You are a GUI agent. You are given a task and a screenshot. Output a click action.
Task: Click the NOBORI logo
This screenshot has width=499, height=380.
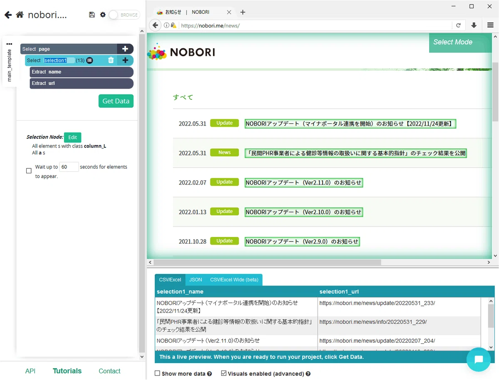181,52
